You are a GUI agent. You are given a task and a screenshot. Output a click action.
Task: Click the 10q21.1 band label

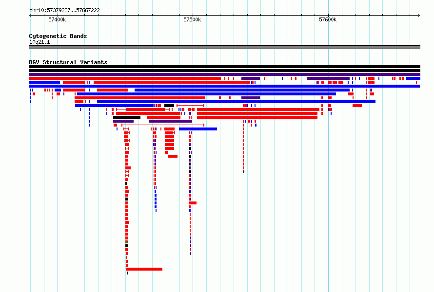coord(39,42)
